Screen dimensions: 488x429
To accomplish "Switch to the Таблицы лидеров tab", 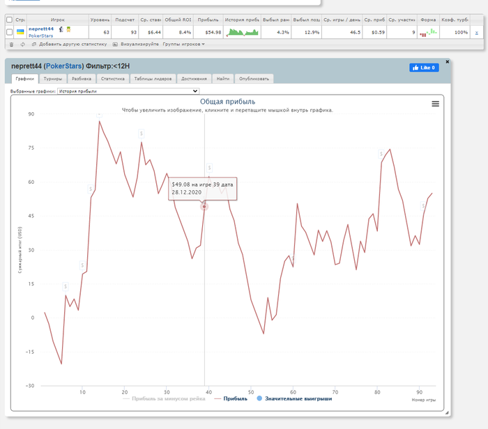I will coord(153,79).
